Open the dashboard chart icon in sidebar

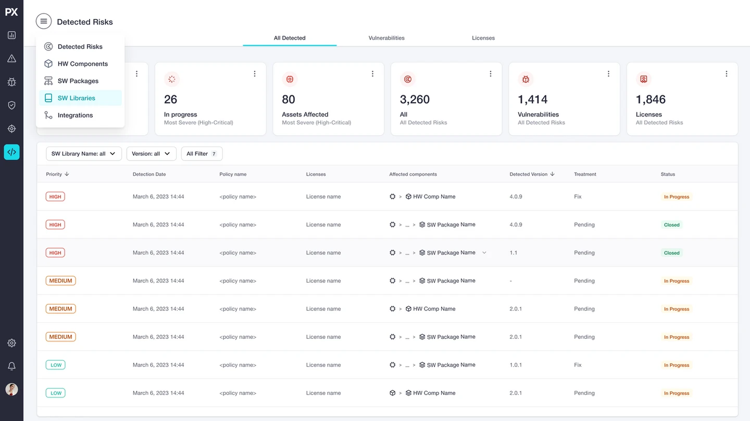11,35
